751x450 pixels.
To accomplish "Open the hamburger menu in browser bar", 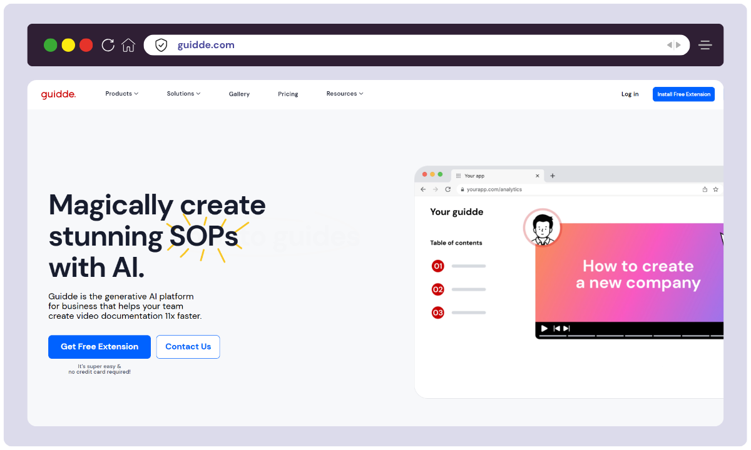I will (x=705, y=45).
